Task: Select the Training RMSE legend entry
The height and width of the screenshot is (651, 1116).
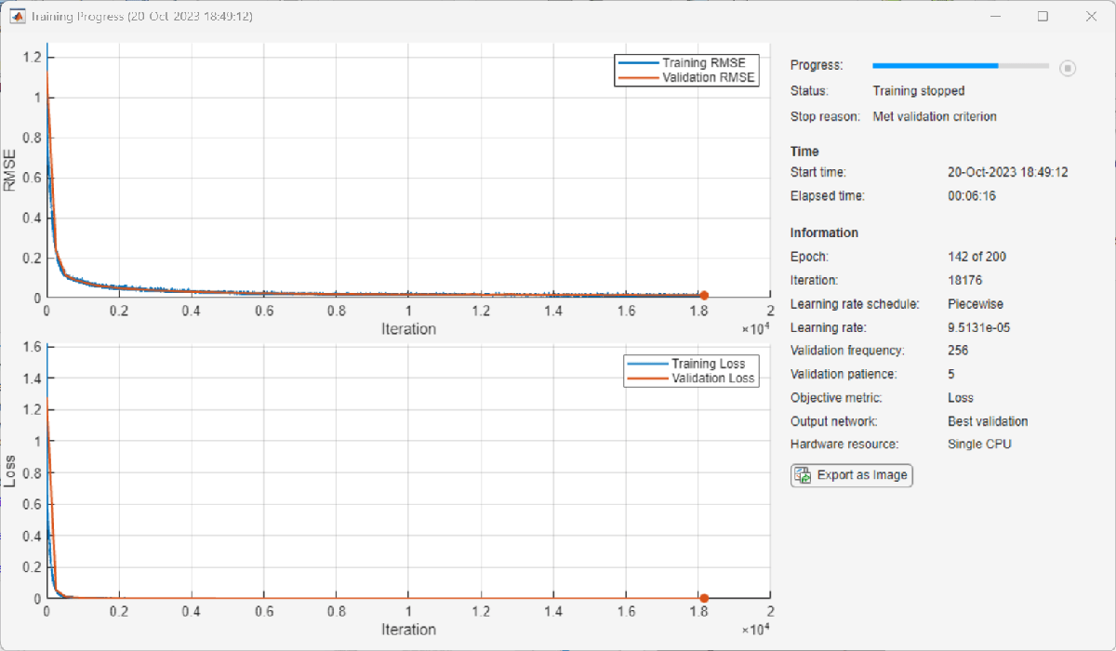Action: [x=686, y=63]
